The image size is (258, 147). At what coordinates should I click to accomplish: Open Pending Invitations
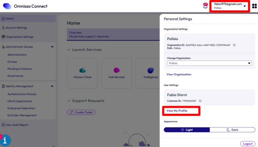point(19,69)
